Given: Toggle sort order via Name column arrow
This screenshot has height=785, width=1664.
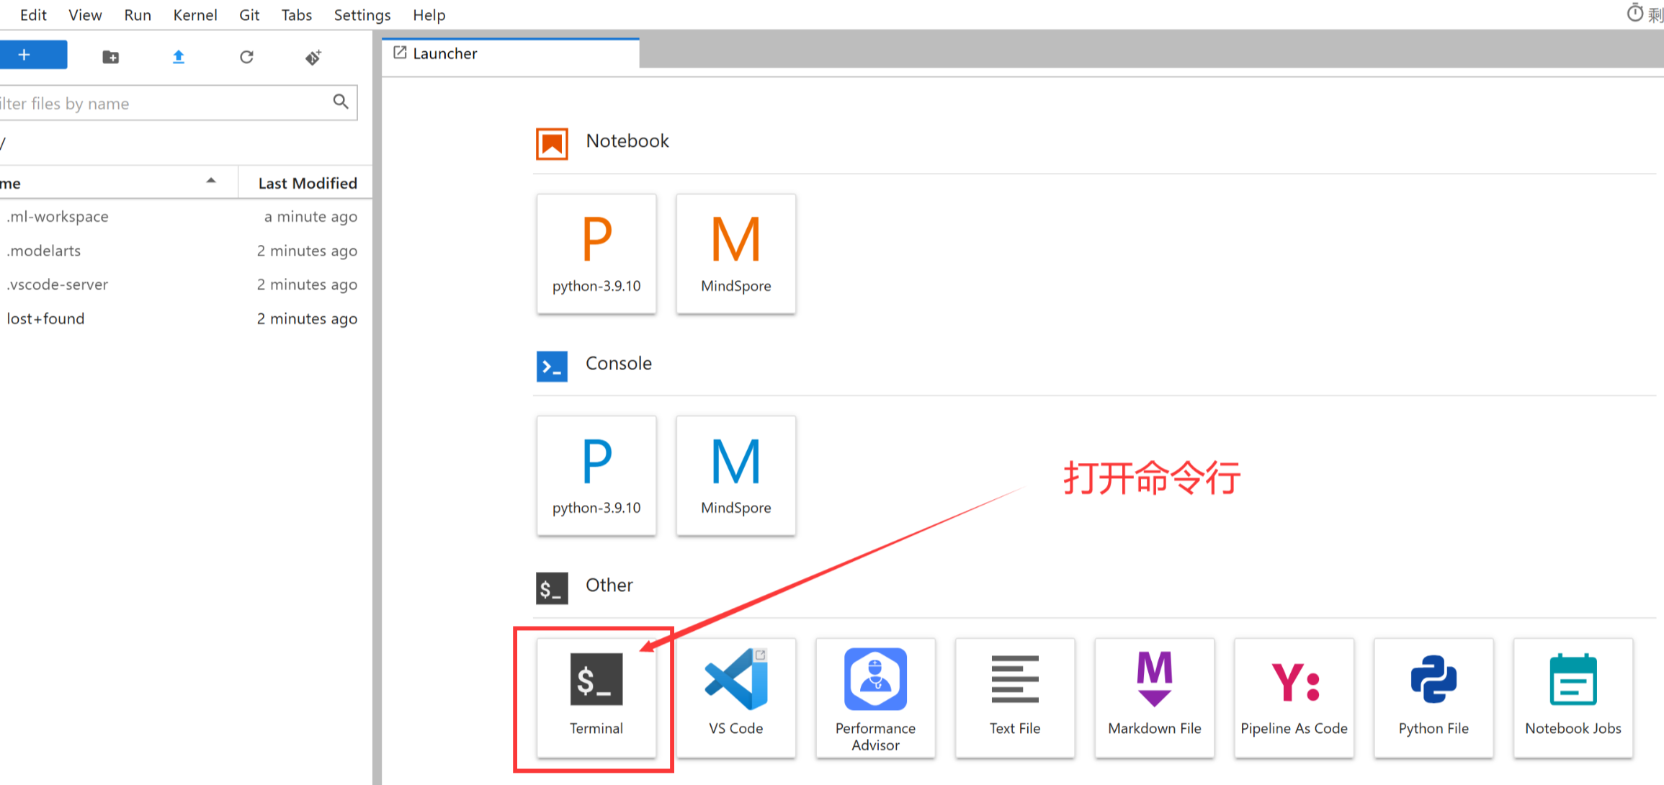Looking at the screenshot, I should (210, 181).
